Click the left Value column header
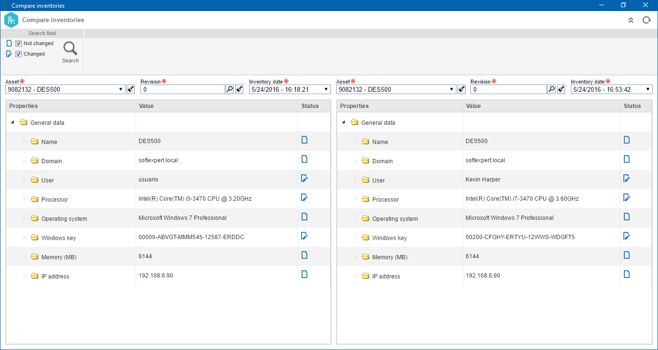This screenshot has height=350, width=658. 217,106
